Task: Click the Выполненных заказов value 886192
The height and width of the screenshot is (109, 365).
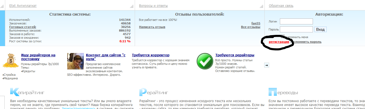Action: (125, 30)
